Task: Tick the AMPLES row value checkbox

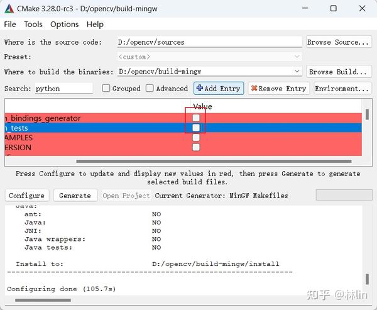Action: point(196,138)
